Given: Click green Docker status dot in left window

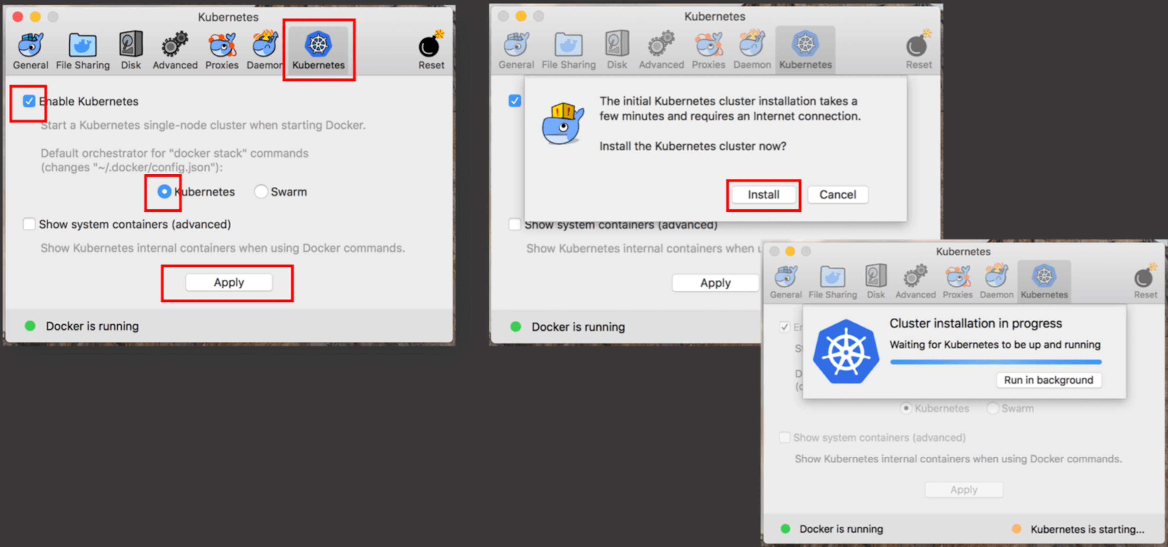Looking at the screenshot, I should point(30,326).
